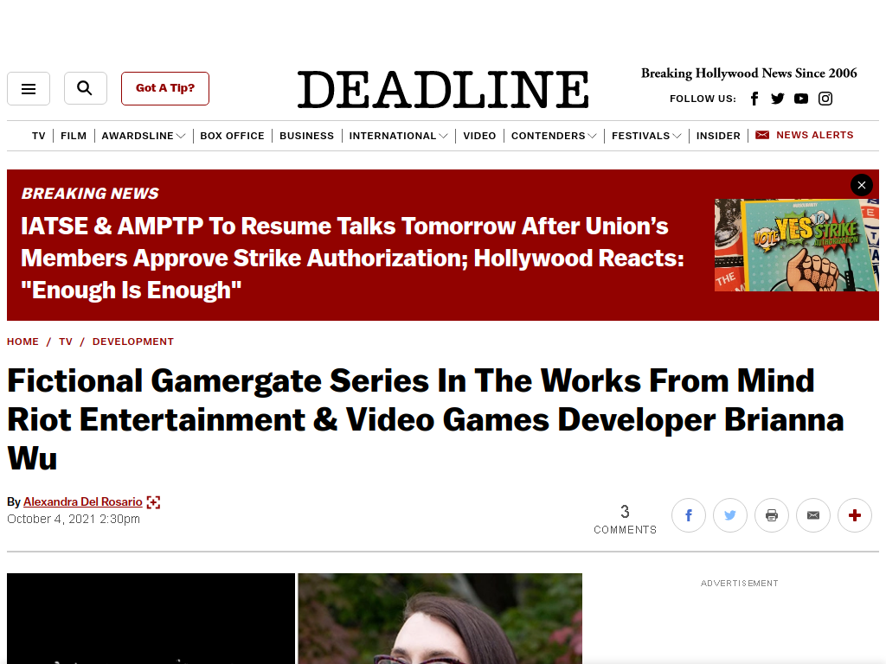Expand the Contenders dropdown chevron
886x664 pixels.
tap(592, 136)
